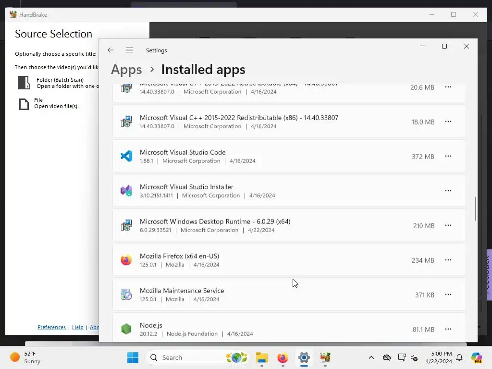
Task: Open the clock showing 5:00 PM
Action: (x=439, y=357)
